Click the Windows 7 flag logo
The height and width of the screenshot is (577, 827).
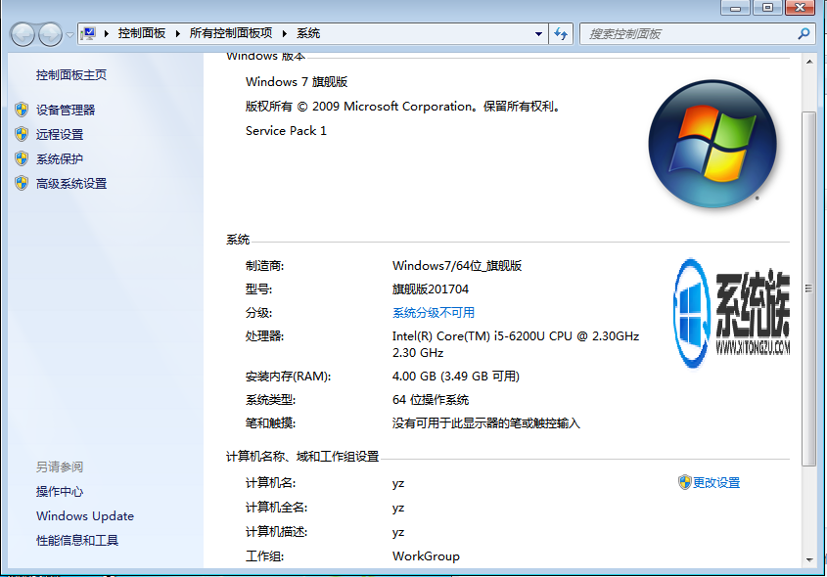click(x=712, y=144)
